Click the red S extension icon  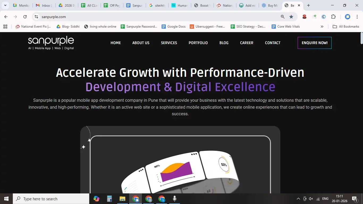(x=305, y=17)
